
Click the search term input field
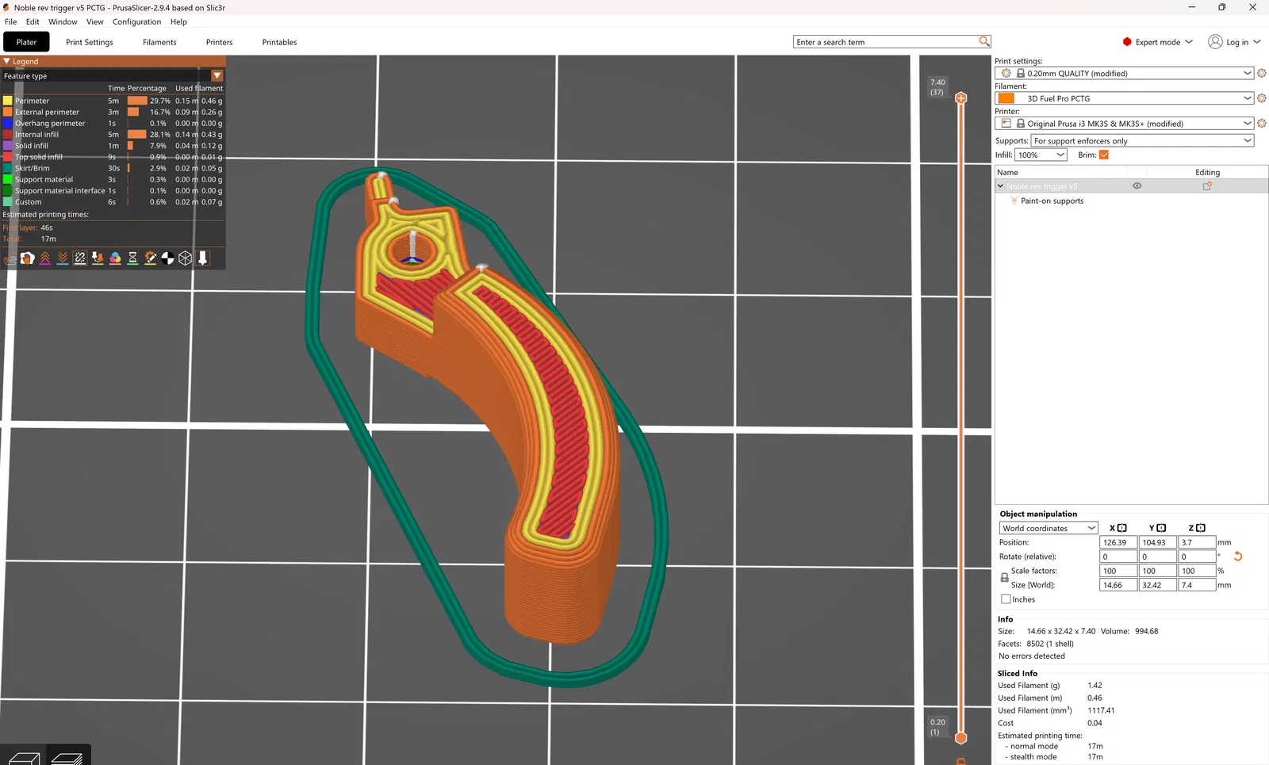[x=886, y=42]
